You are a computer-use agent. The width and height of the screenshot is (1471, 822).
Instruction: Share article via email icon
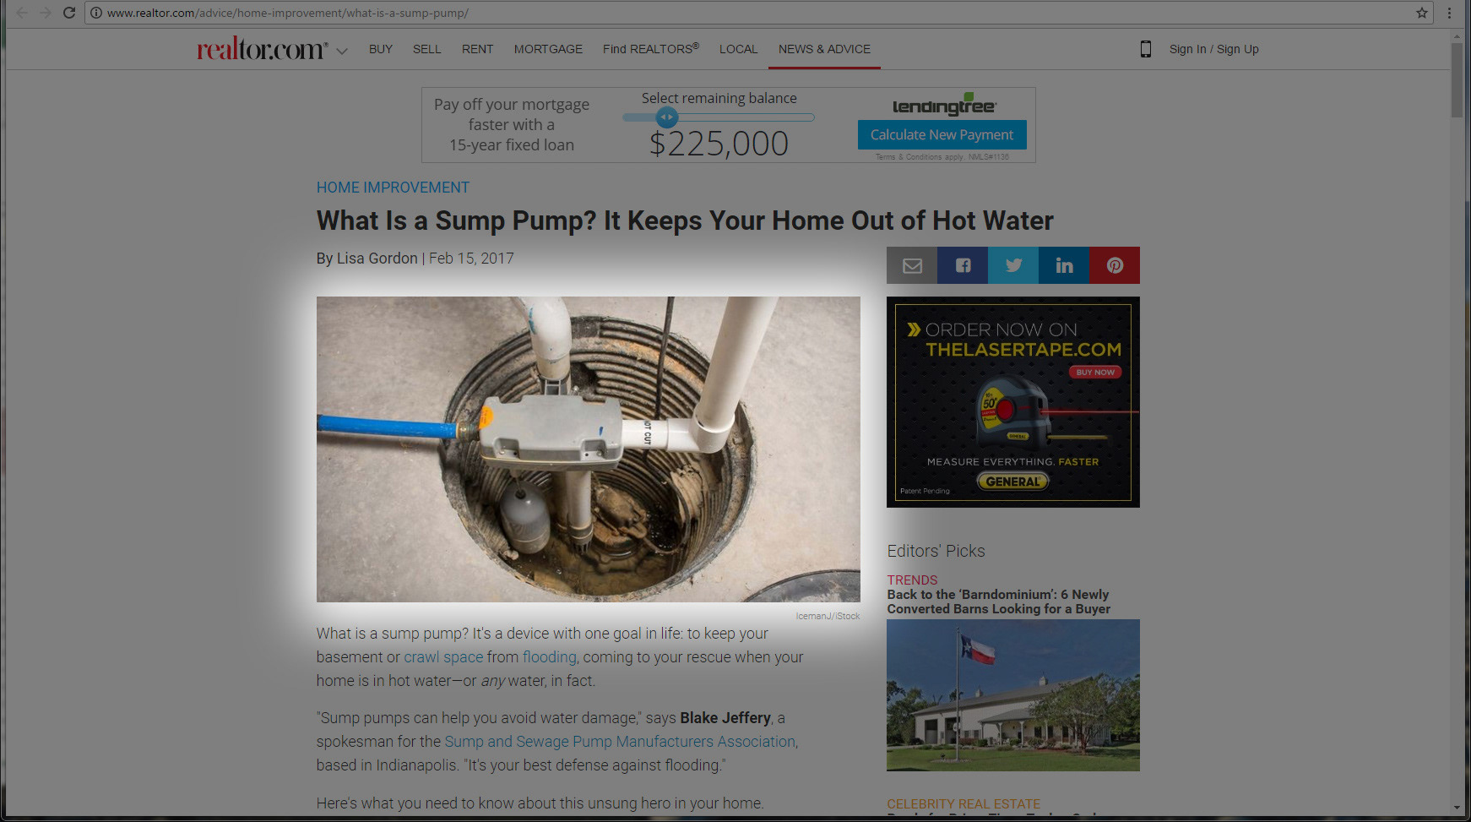(x=912, y=265)
